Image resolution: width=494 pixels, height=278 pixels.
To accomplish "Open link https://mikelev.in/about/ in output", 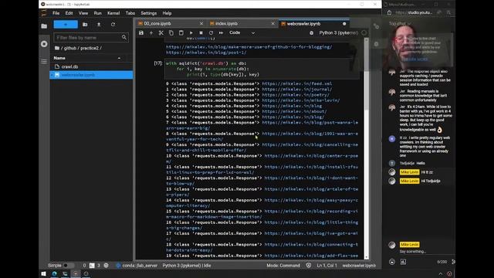I will tap(294, 111).
